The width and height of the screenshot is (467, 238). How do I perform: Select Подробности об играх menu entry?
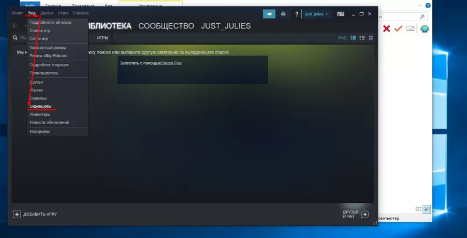click(x=57, y=23)
